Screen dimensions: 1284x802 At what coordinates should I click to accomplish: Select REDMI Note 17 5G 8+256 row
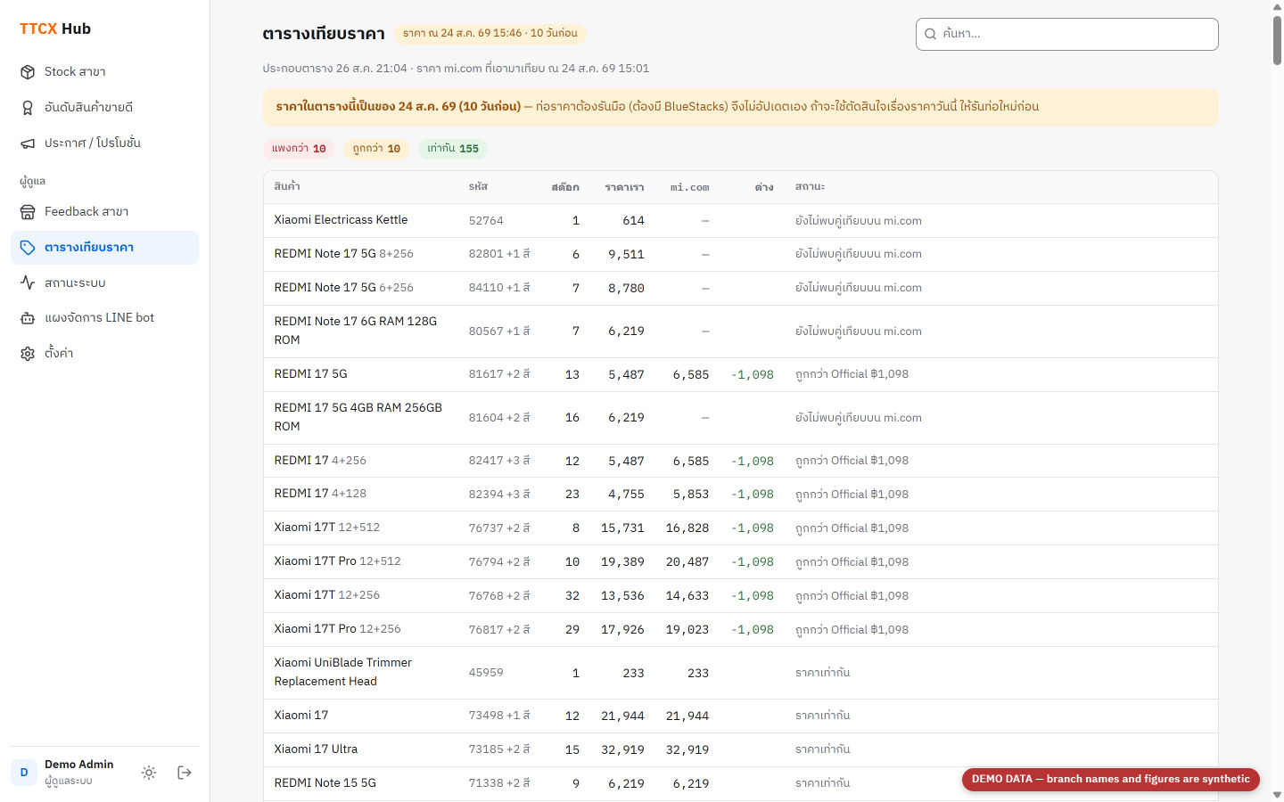tap(740, 255)
